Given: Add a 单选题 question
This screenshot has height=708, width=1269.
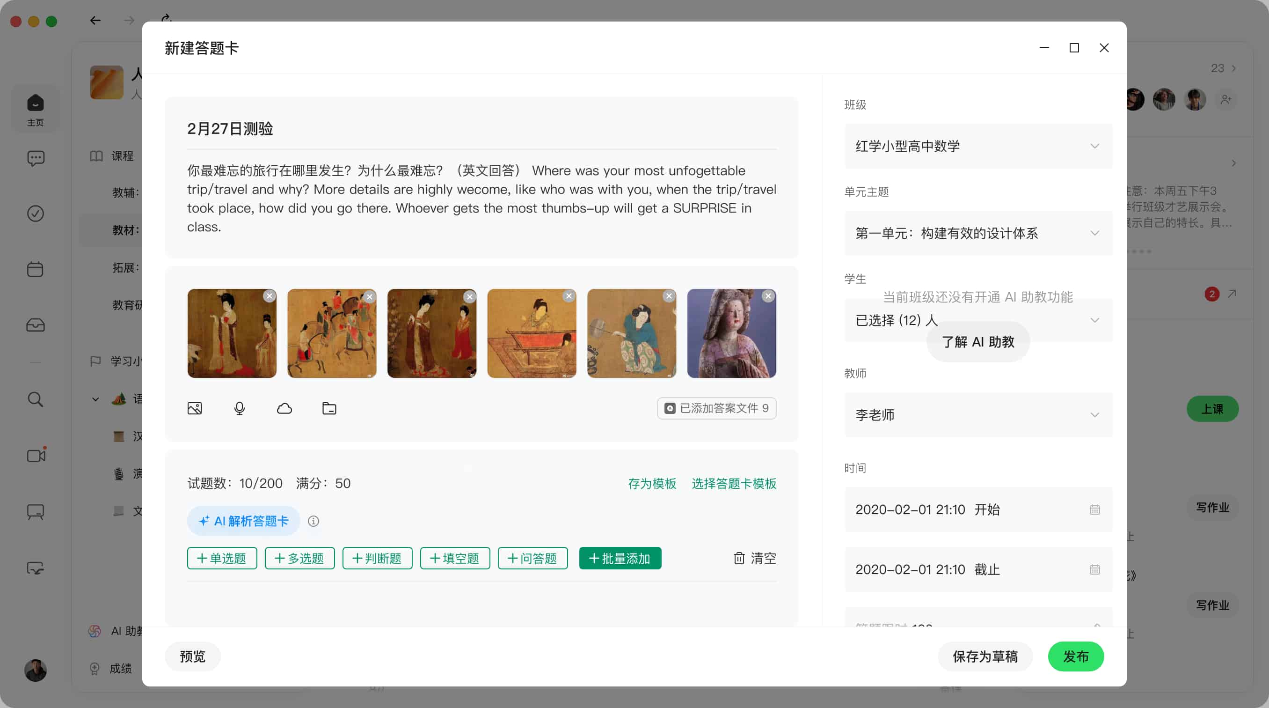Looking at the screenshot, I should [x=222, y=558].
